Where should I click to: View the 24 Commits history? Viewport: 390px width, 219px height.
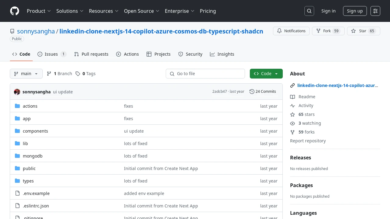(263, 92)
